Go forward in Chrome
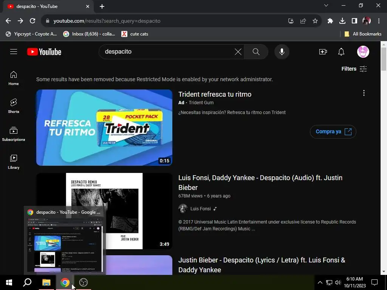This screenshot has width=387, height=290. (20, 21)
